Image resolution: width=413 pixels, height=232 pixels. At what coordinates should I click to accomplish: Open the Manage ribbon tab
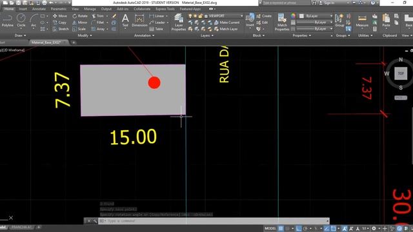pyautogui.click(x=90, y=9)
